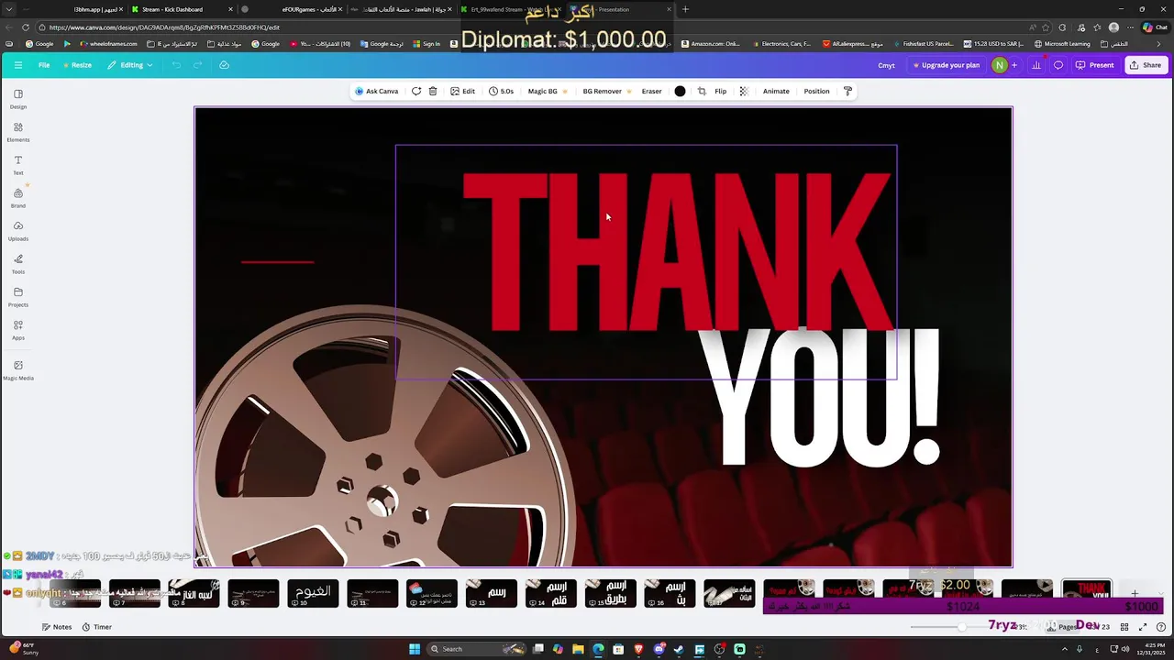This screenshot has height=660, width=1174.
Task: Select the red THANK text on canvas
Action: pos(677,251)
